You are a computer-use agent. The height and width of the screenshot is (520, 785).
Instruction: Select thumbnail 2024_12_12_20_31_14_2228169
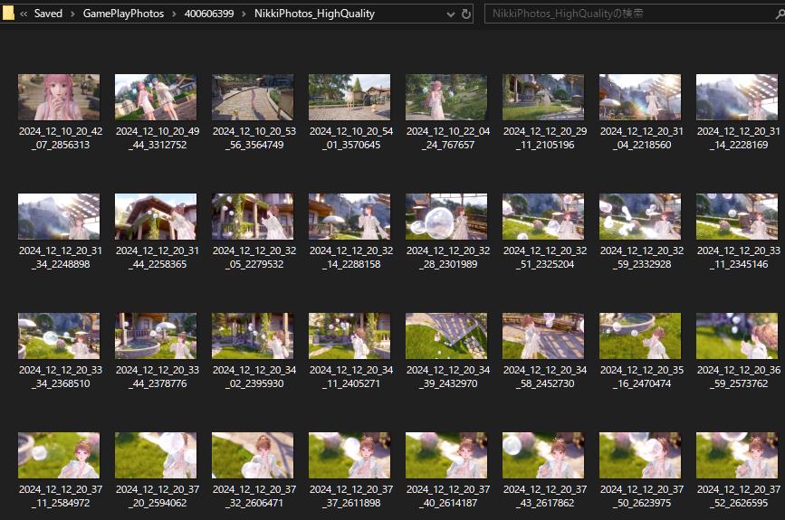coord(737,97)
